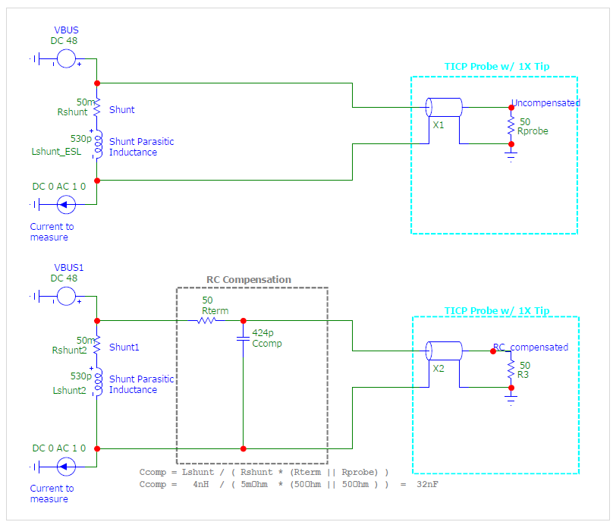Click the Uncompensated net label
This screenshot has width=613, height=522.
click(x=545, y=103)
